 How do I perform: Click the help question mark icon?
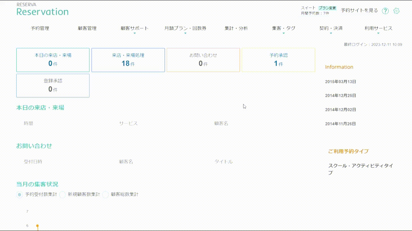pos(385,11)
